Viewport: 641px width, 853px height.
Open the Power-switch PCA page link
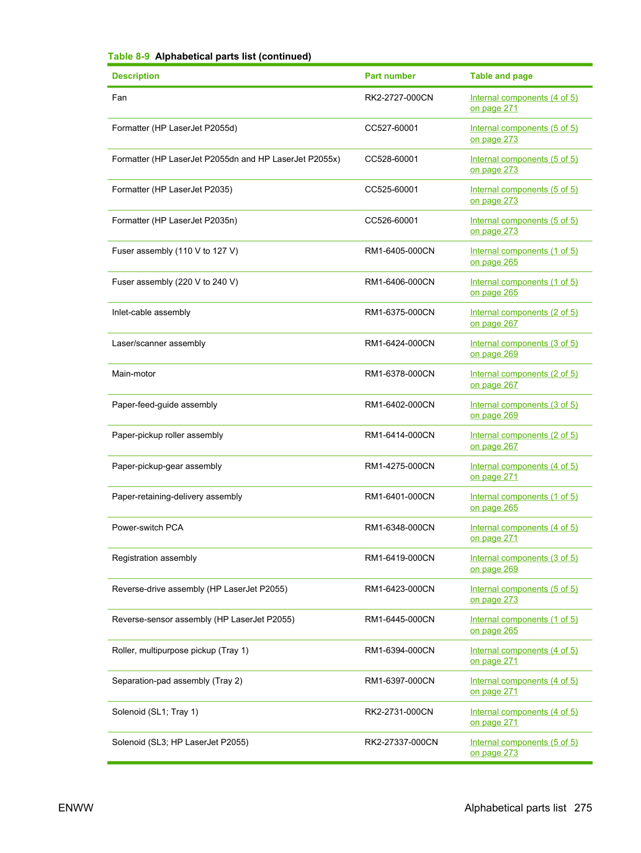click(x=524, y=533)
